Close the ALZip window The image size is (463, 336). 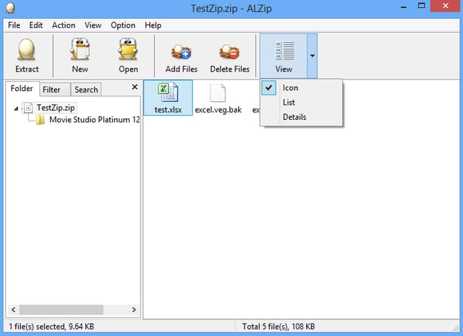pyautogui.click(x=446, y=6)
